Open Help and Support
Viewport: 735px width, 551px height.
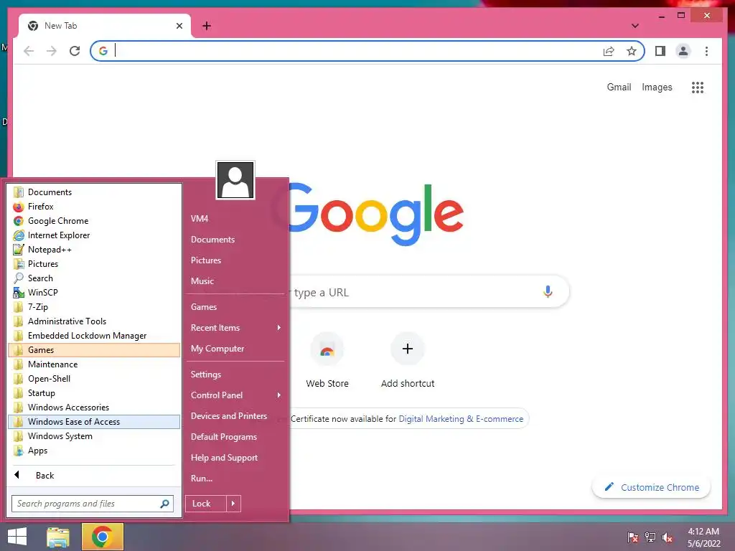pyautogui.click(x=224, y=458)
